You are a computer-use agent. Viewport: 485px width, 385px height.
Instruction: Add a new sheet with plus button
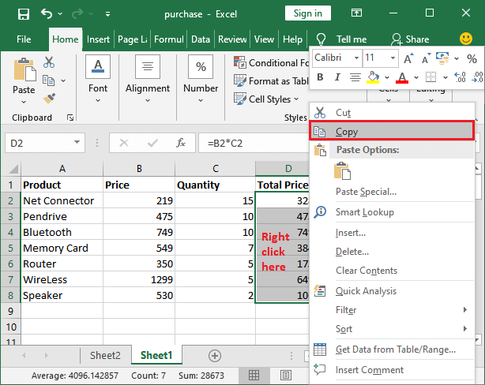[215, 355]
